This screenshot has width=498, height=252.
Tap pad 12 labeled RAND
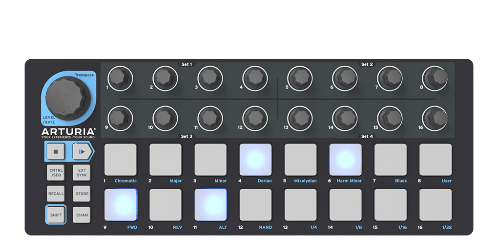tap(255, 205)
